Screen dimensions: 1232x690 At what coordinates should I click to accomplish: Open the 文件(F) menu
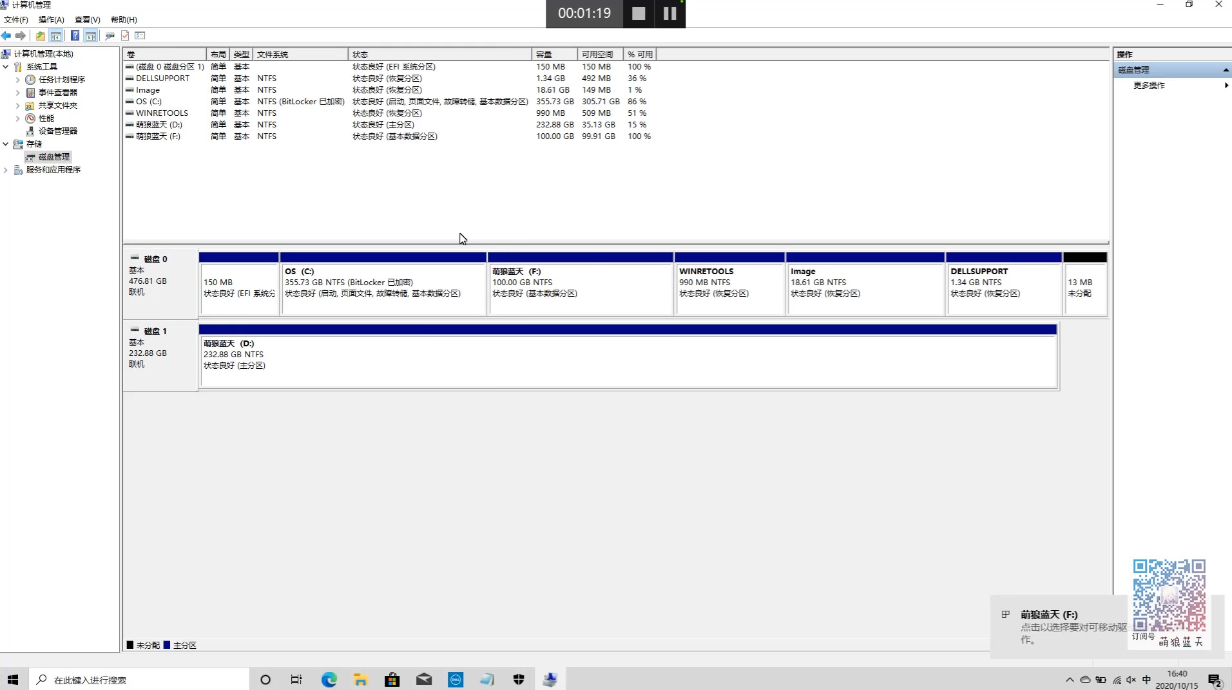pos(16,20)
